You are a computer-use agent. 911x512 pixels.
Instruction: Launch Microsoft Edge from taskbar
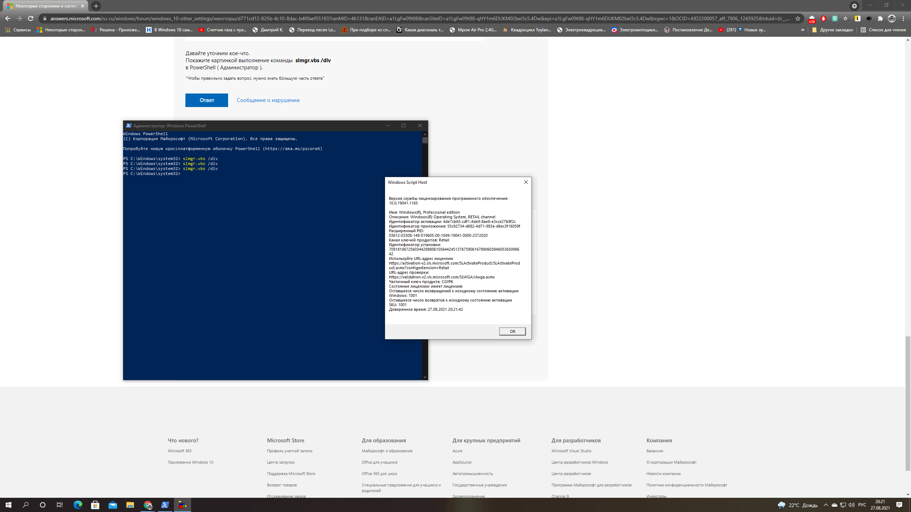click(x=78, y=505)
